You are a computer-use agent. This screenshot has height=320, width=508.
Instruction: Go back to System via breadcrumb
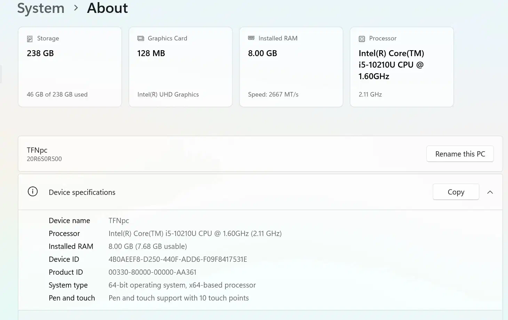point(41,8)
